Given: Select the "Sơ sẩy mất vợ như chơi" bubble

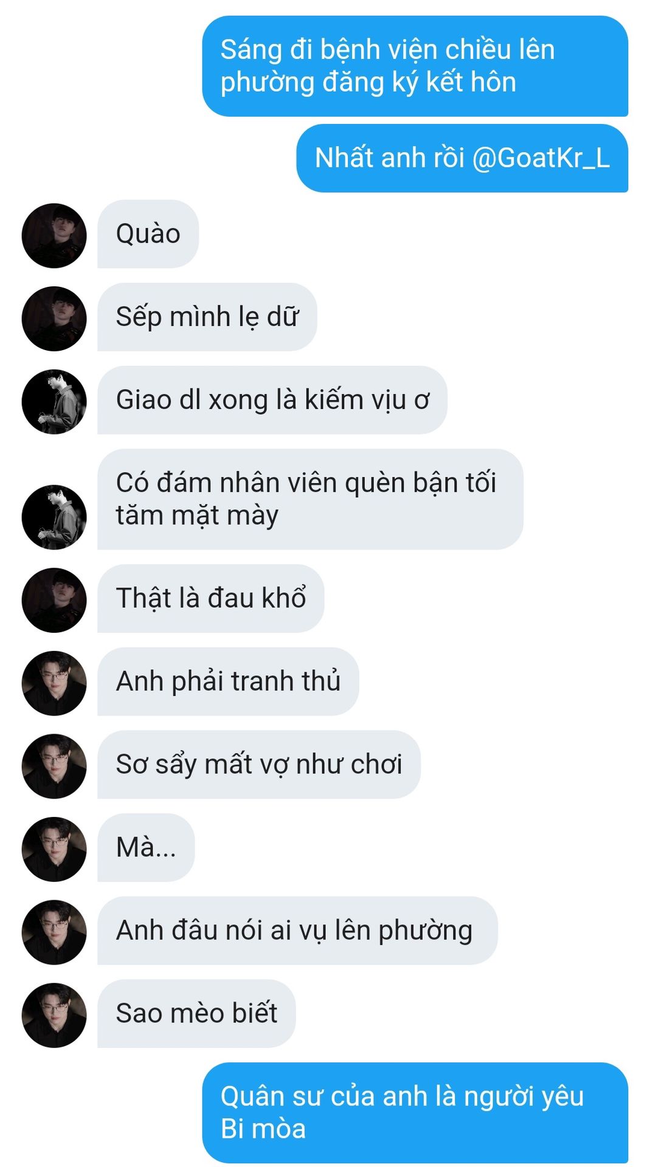Looking at the screenshot, I should pos(259,765).
